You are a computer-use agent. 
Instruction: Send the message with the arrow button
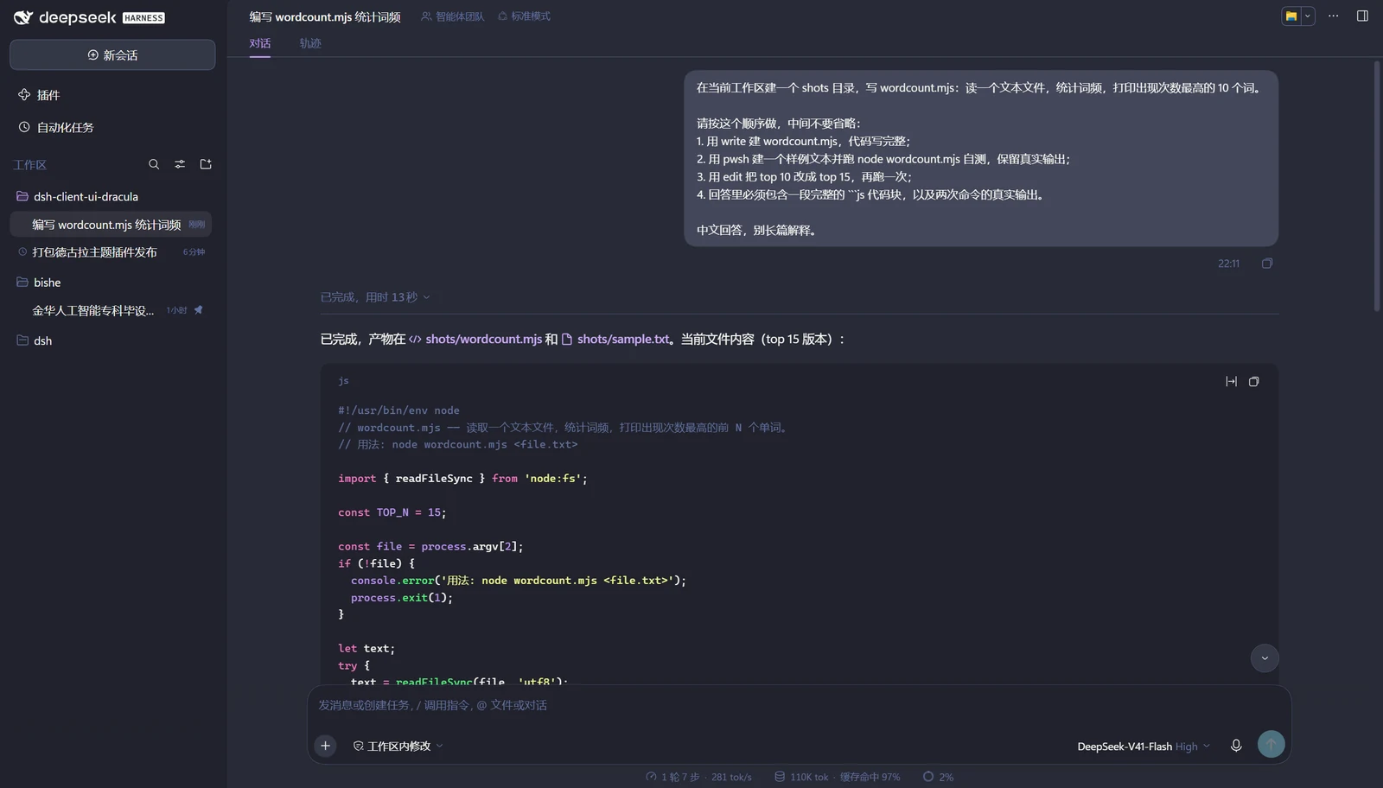click(1271, 745)
